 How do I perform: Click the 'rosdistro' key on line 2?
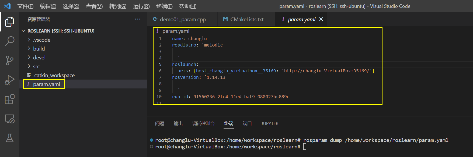point(184,45)
